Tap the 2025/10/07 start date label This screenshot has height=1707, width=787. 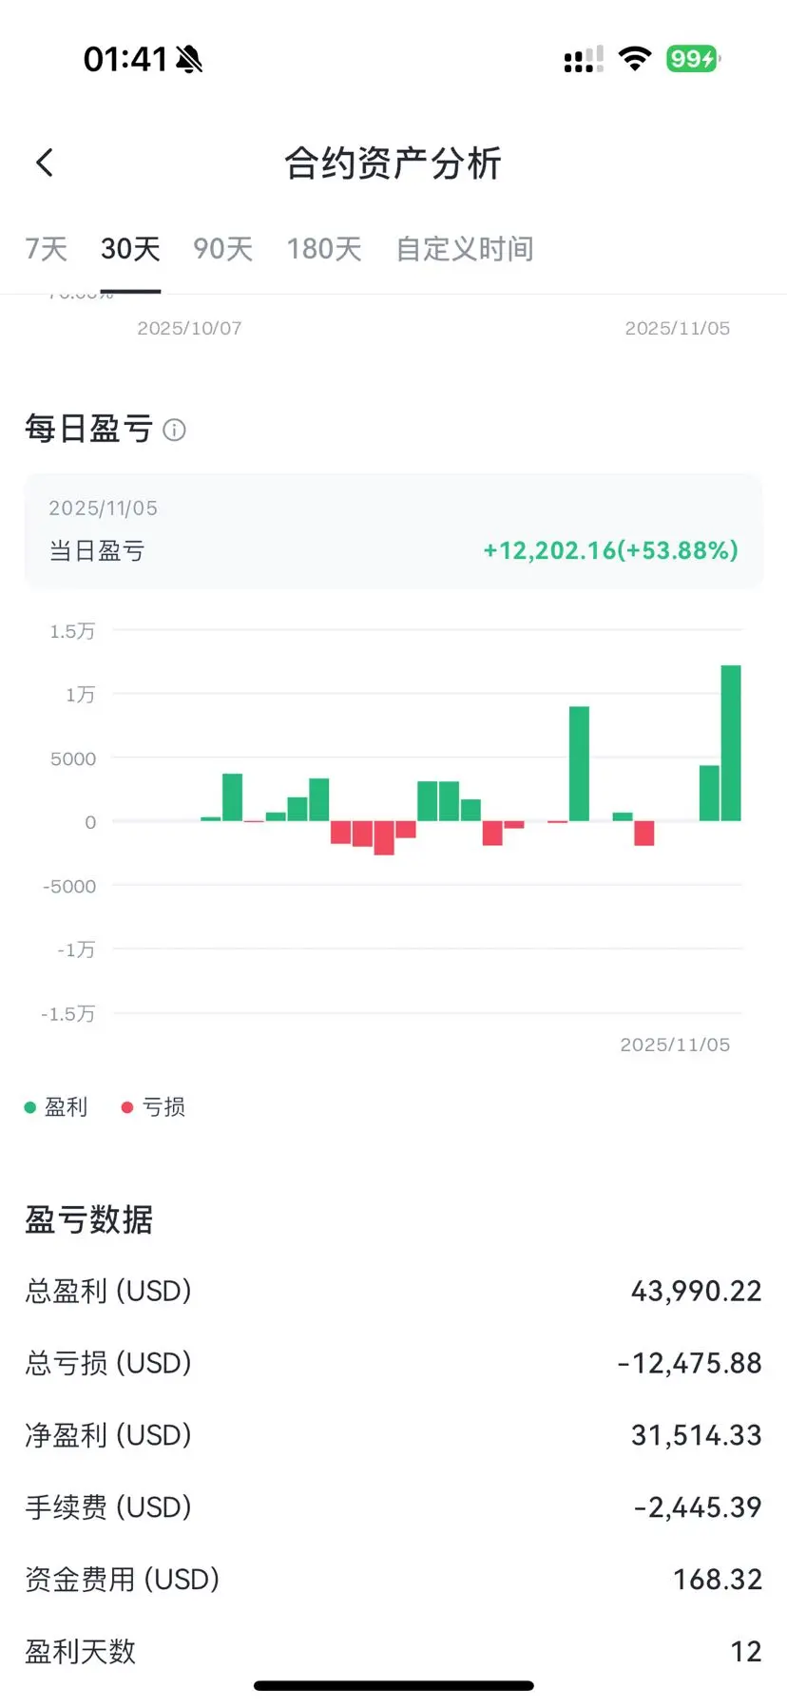[x=189, y=328]
